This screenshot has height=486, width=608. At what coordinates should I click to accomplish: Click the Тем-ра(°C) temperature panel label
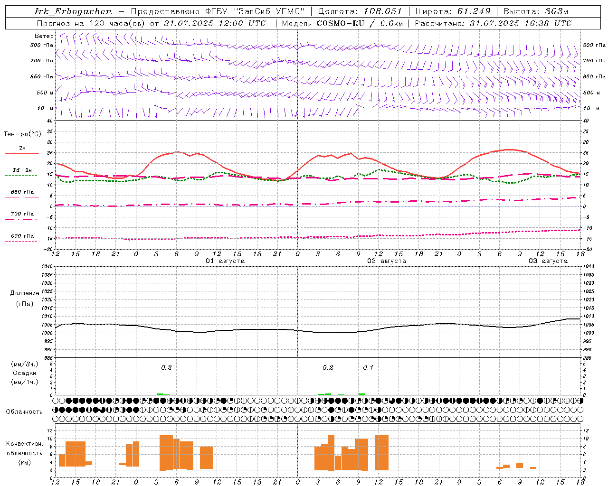click(x=22, y=134)
